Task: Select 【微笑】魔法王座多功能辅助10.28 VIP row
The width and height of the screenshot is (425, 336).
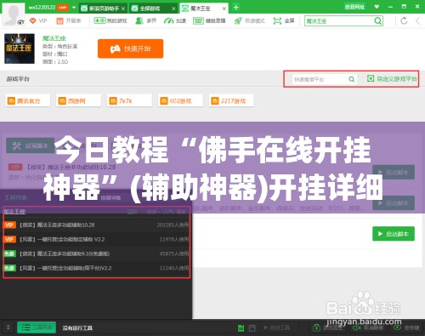Action: coord(96,225)
